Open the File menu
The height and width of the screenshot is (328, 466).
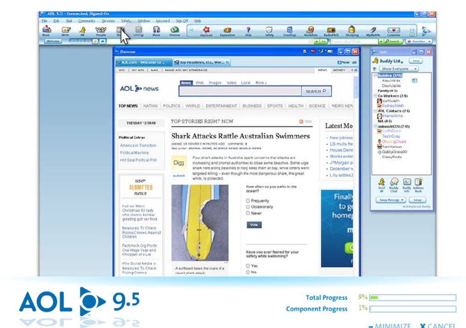tap(45, 21)
